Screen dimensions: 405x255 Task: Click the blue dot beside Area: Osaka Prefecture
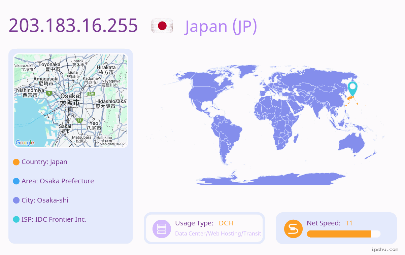coord(16,181)
